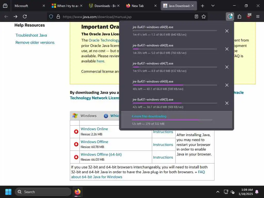
Task: Open a new tab with plus button
Action: [x=202, y=6]
